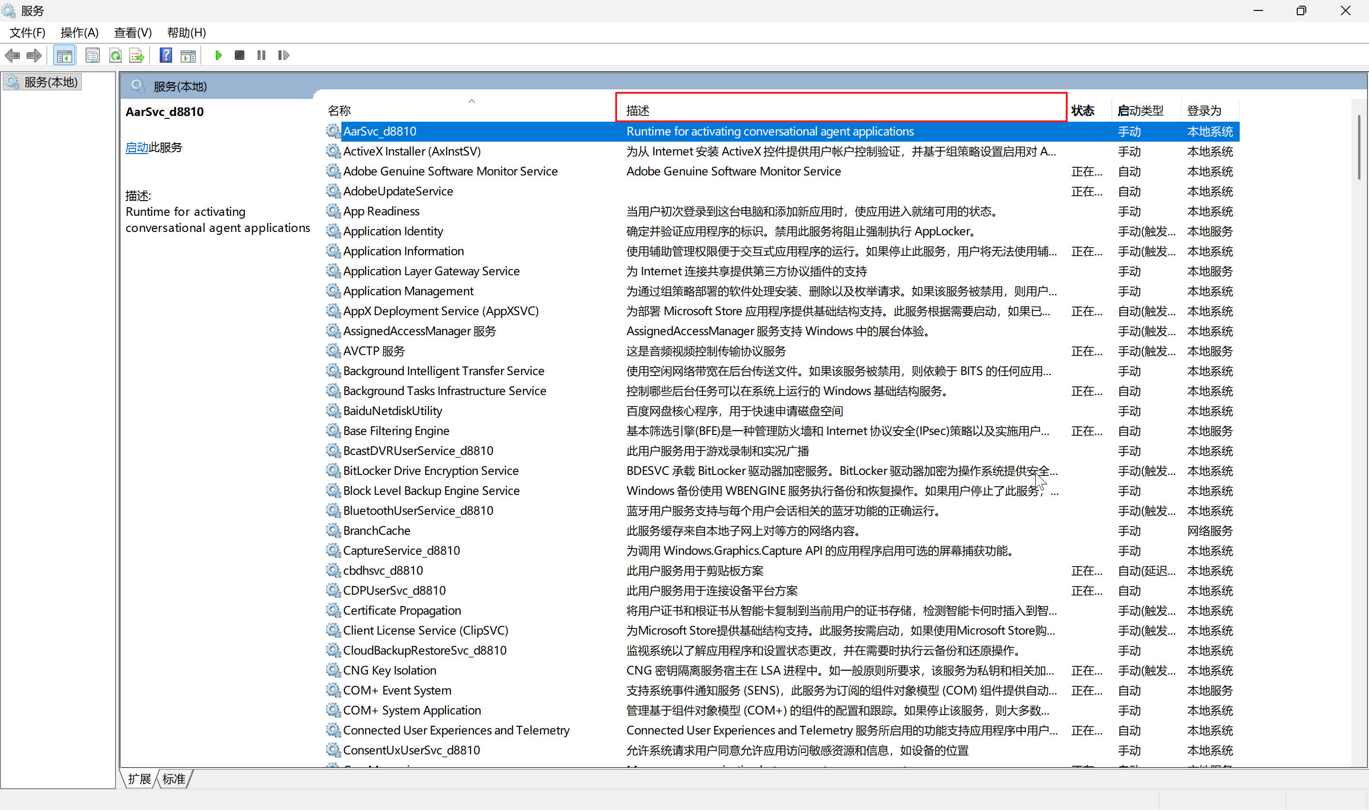Sort by the 状态 column header

pos(1082,111)
